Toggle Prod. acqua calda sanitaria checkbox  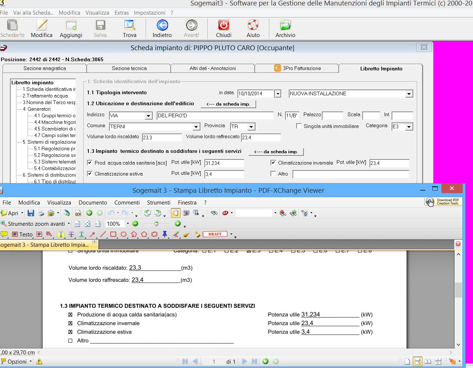coord(90,163)
